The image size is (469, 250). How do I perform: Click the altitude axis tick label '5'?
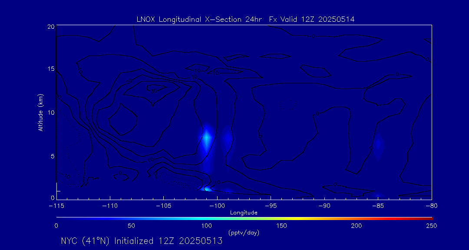(53, 156)
